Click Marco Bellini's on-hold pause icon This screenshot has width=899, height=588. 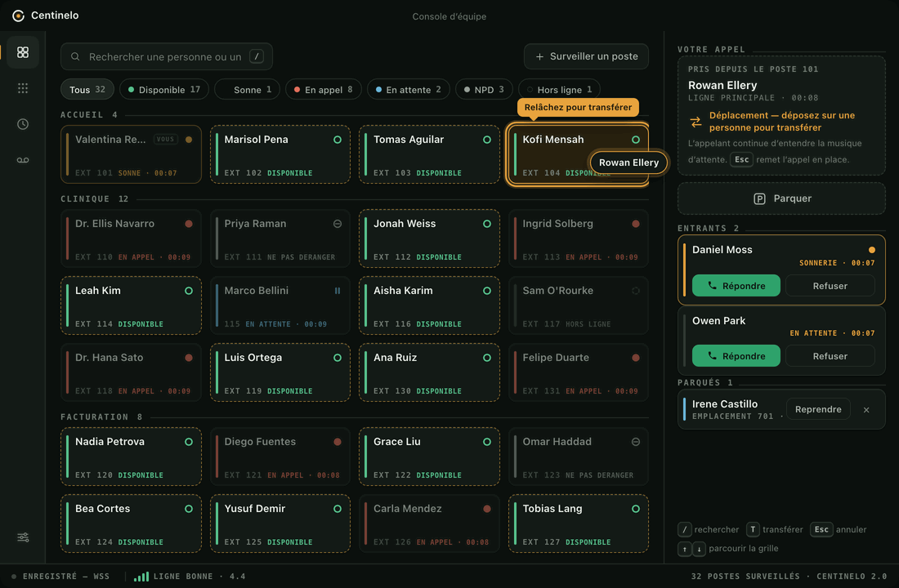pos(338,291)
